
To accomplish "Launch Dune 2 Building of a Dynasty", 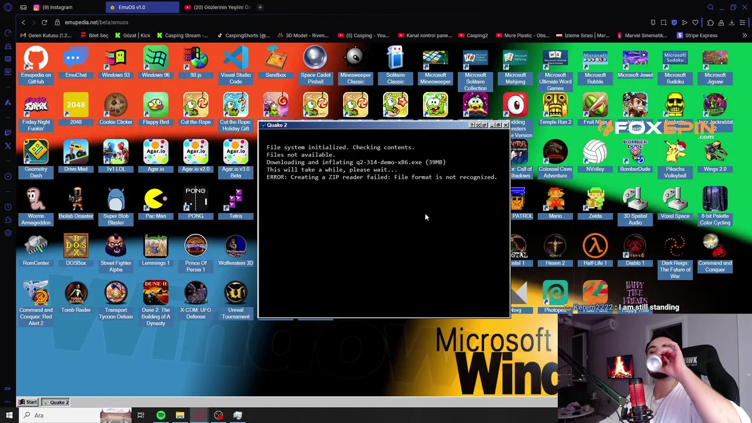I will pyautogui.click(x=156, y=303).
